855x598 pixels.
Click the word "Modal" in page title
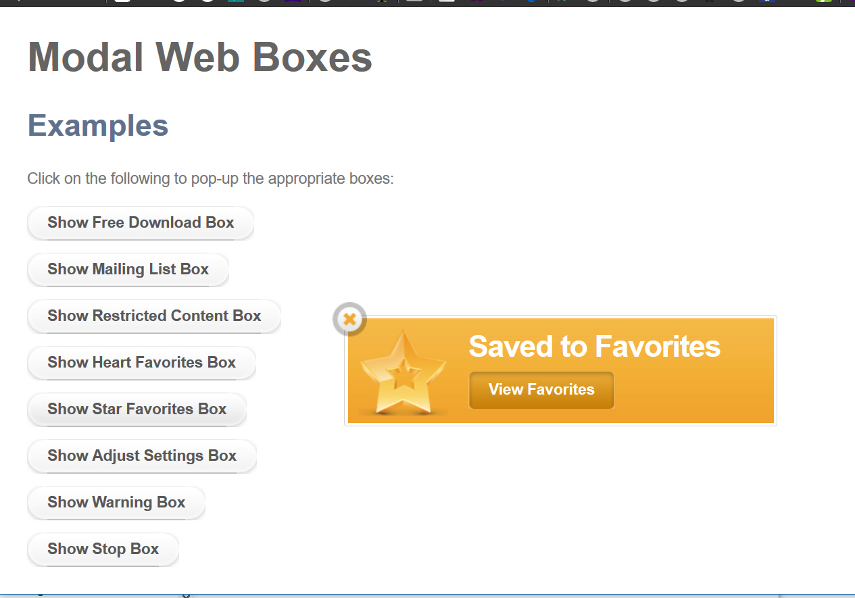(x=85, y=57)
